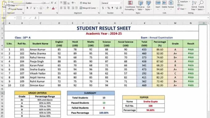Apply Top Align to cell

[61, 3]
